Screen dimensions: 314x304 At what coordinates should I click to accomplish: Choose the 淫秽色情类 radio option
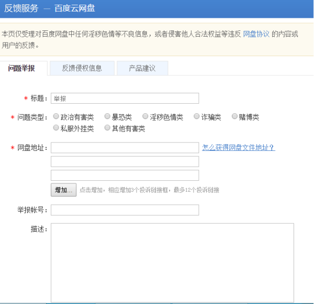[146, 117]
